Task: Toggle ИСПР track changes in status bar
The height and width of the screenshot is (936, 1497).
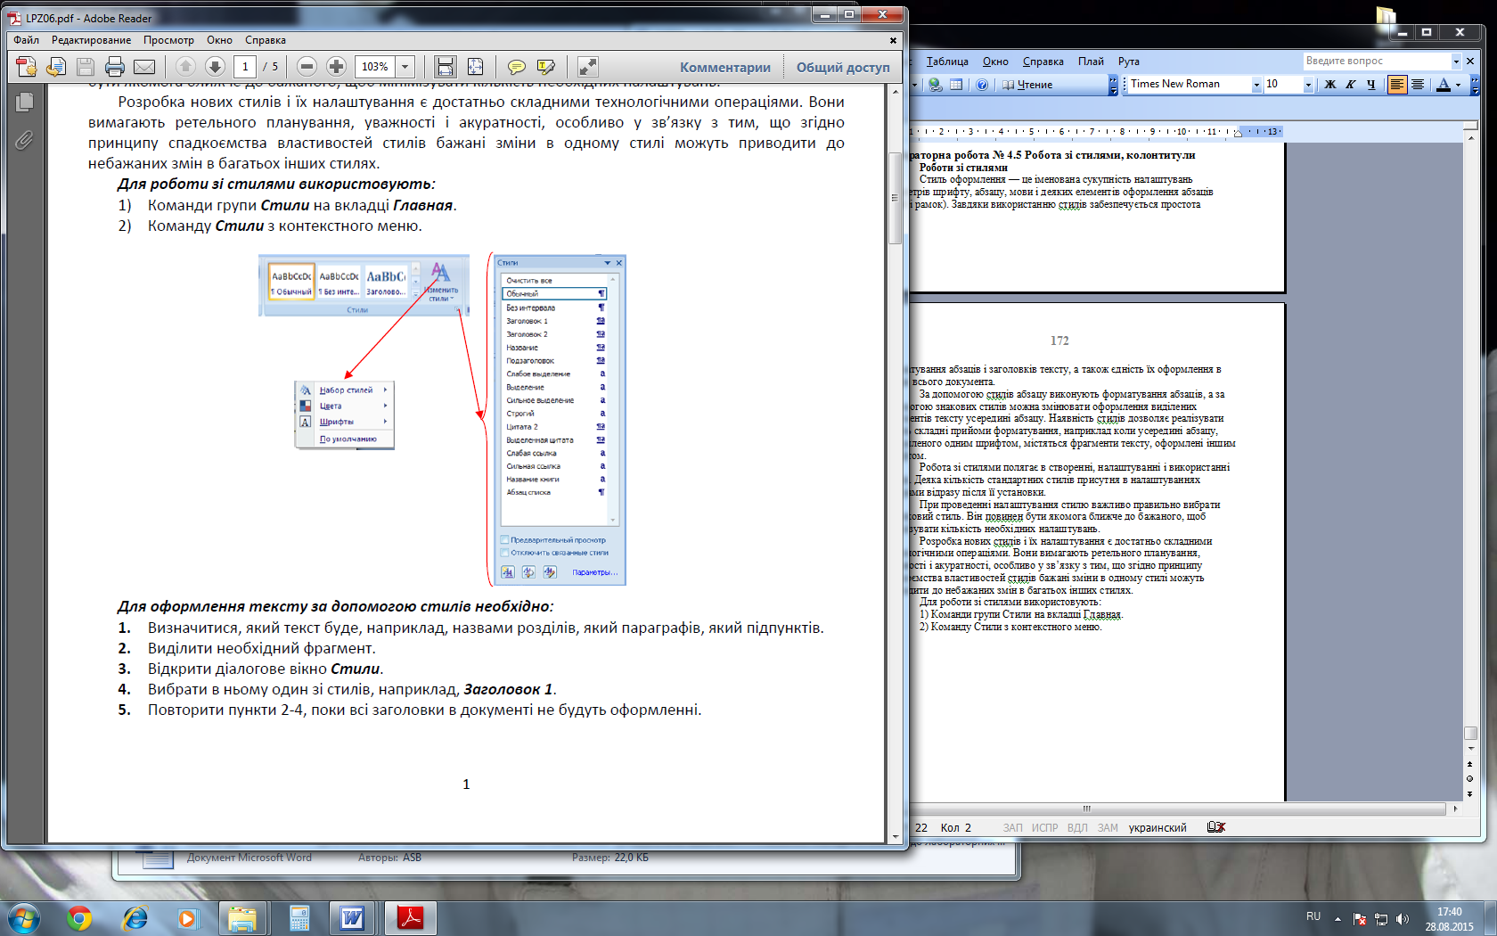Action: [1045, 828]
